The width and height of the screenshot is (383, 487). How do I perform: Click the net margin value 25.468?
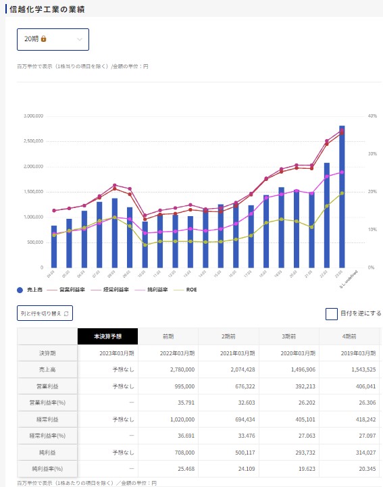click(x=186, y=469)
